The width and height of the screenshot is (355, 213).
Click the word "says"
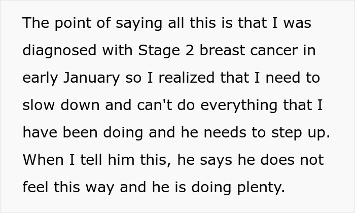coord(216,161)
